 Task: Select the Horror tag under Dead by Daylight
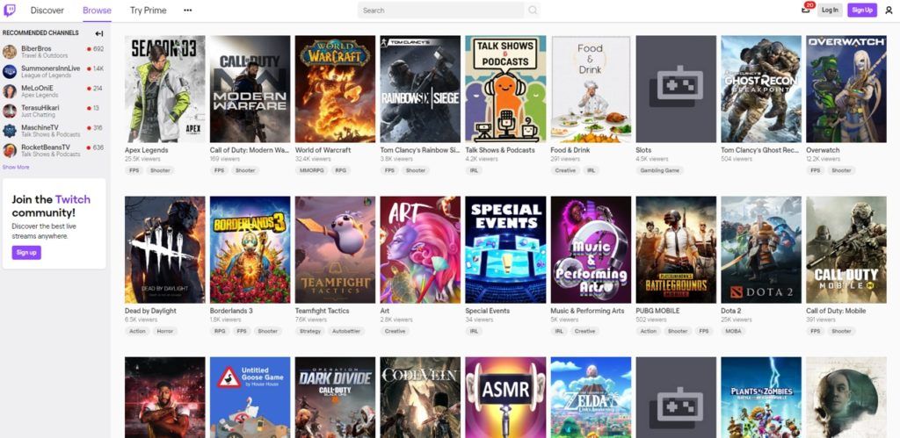pyautogui.click(x=166, y=331)
